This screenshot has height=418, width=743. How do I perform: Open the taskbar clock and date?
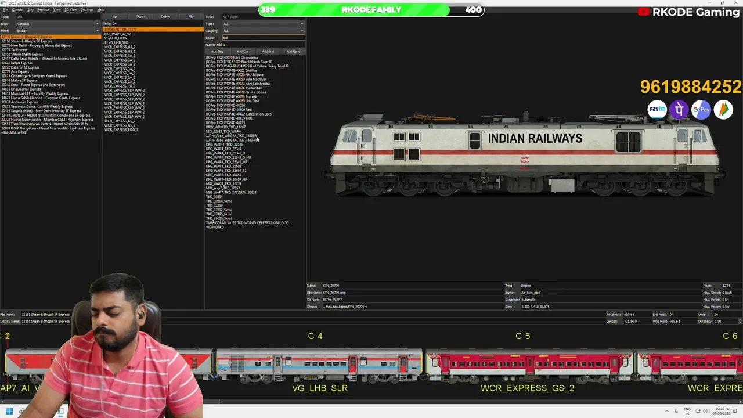[x=722, y=412]
